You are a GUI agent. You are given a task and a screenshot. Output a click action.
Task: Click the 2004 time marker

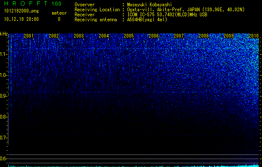coord(104,35)
